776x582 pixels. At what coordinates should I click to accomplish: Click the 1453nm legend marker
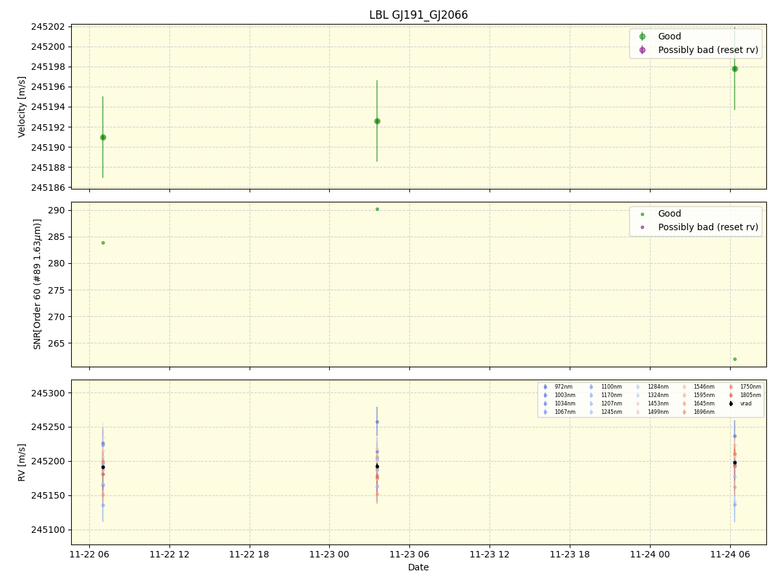tap(638, 404)
